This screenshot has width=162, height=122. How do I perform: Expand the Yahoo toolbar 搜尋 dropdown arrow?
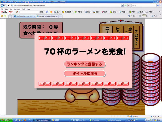pyautogui.click(x=44, y=12)
